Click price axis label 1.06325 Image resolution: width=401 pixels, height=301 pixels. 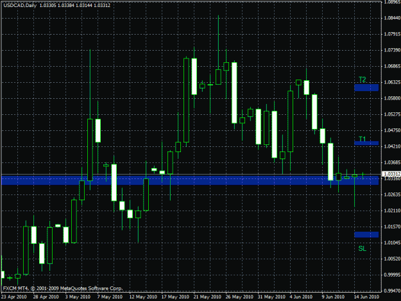(392, 82)
